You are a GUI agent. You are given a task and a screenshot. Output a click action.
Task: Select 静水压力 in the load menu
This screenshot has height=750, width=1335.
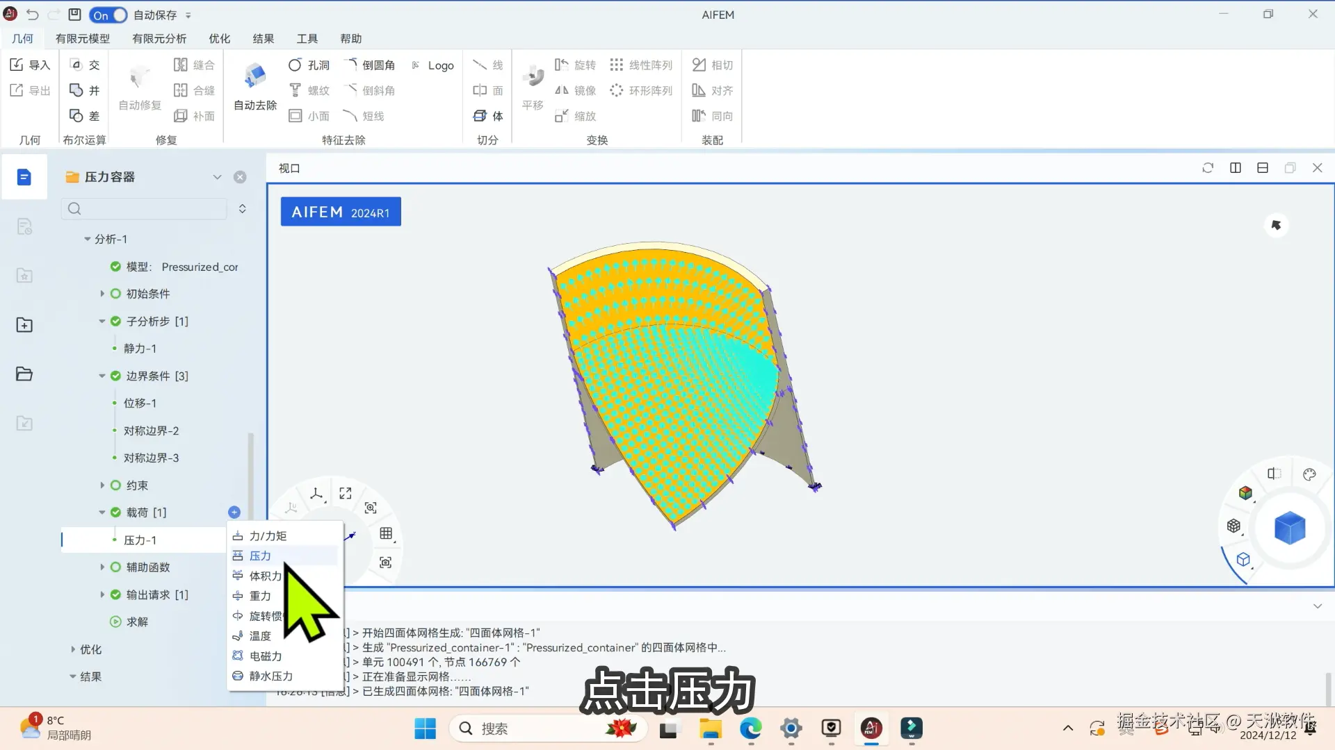point(270,676)
